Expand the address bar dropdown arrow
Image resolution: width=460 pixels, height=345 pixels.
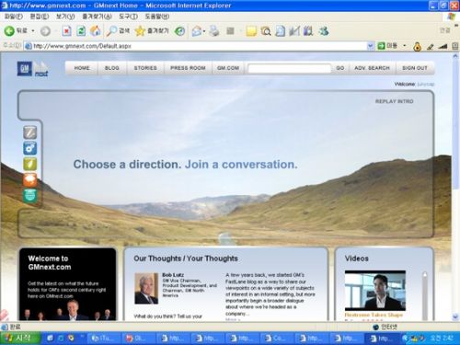pyautogui.click(x=371, y=46)
